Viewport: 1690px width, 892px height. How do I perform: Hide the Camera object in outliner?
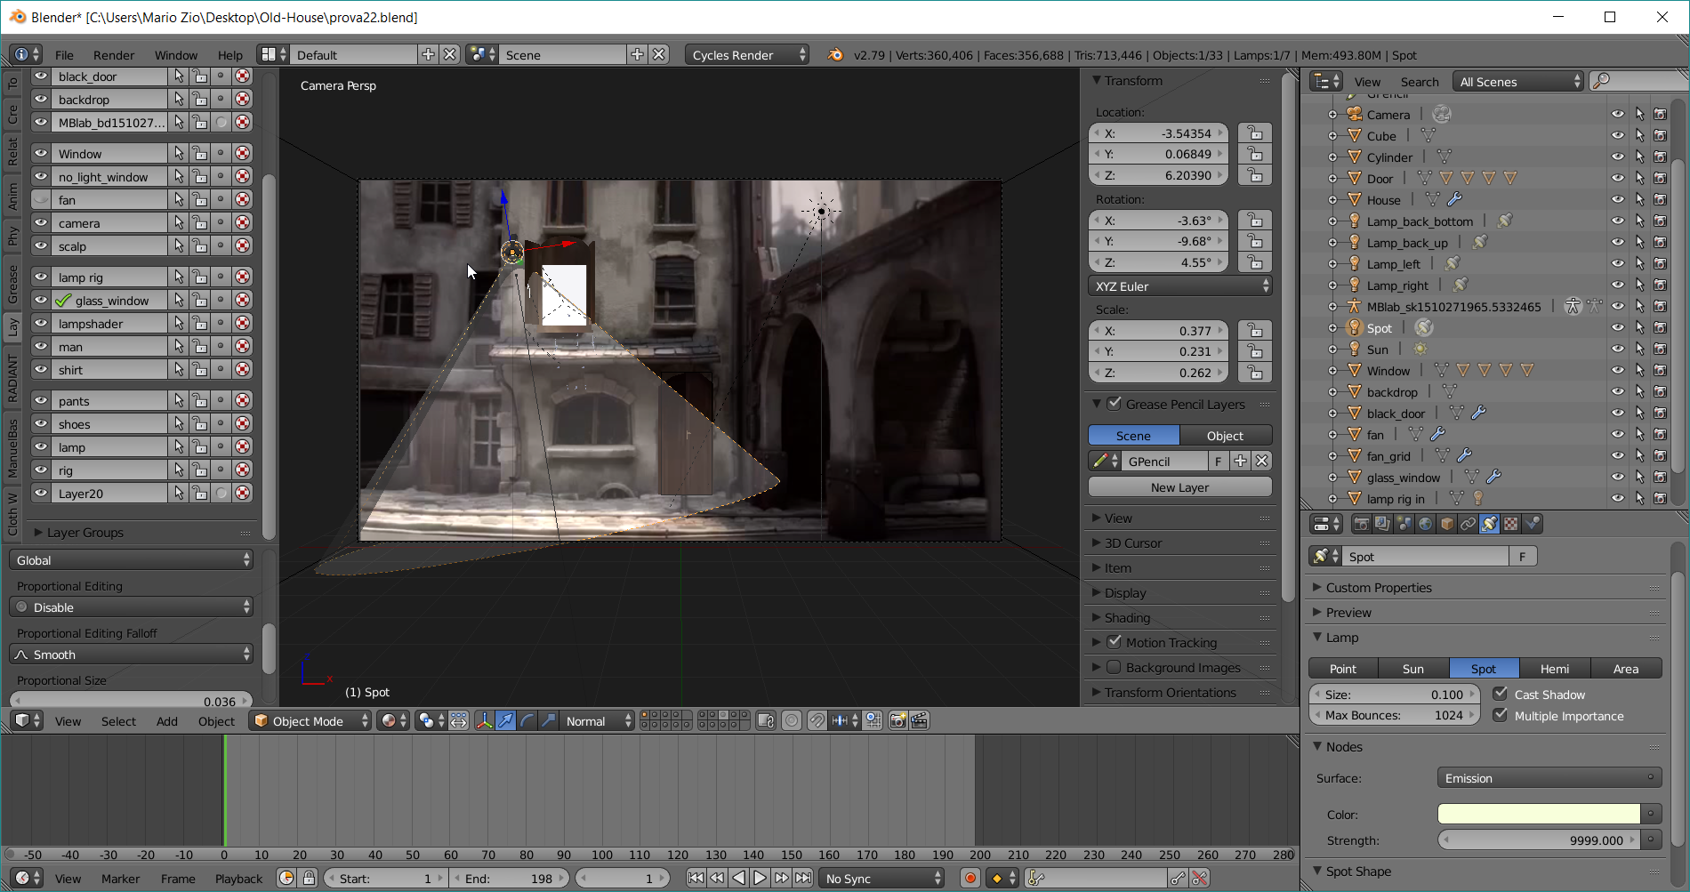(1617, 115)
